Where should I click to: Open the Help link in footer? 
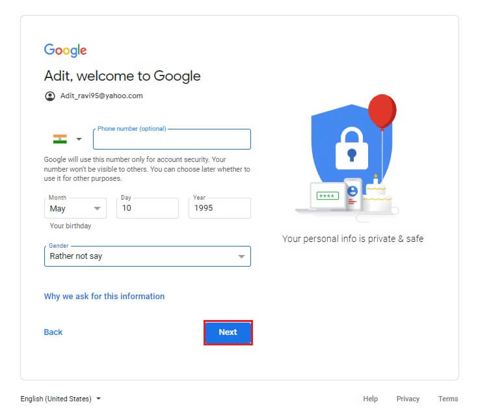point(370,399)
